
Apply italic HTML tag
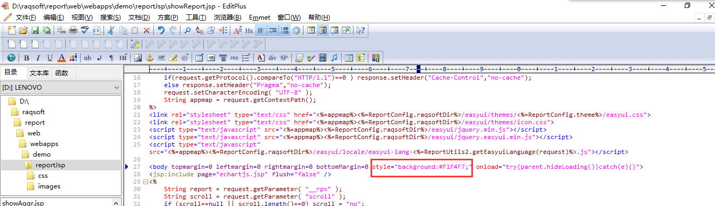38,58
